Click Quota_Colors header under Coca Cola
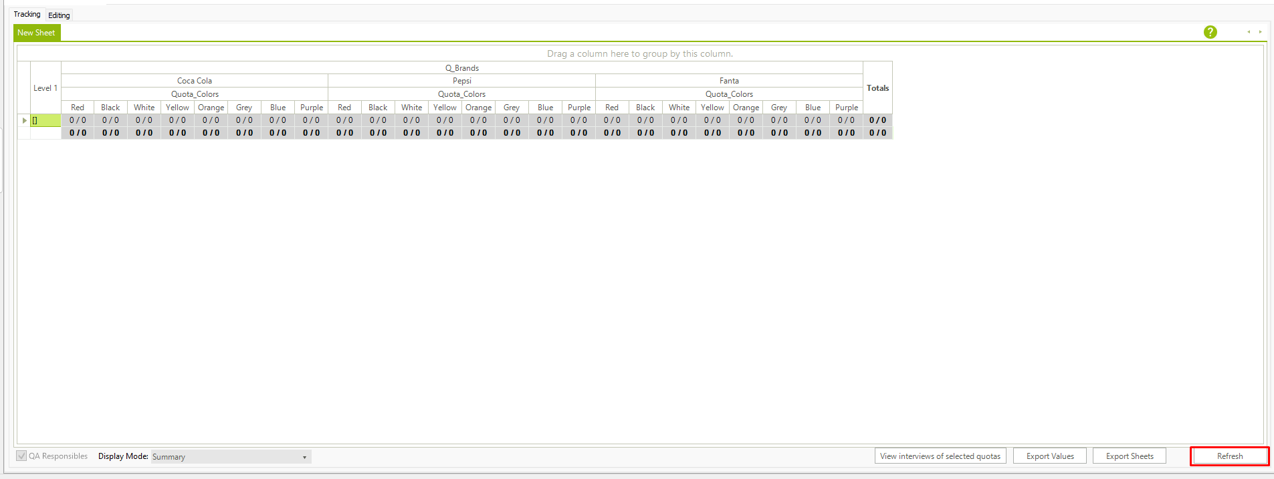 (x=195, y=94)
